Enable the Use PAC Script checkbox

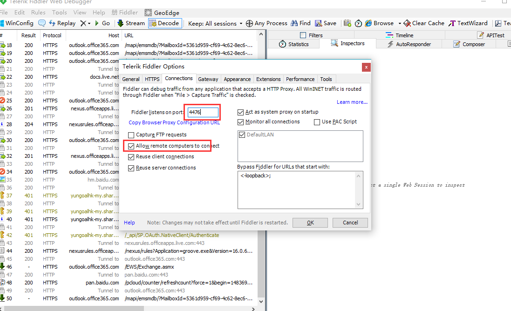317,122
